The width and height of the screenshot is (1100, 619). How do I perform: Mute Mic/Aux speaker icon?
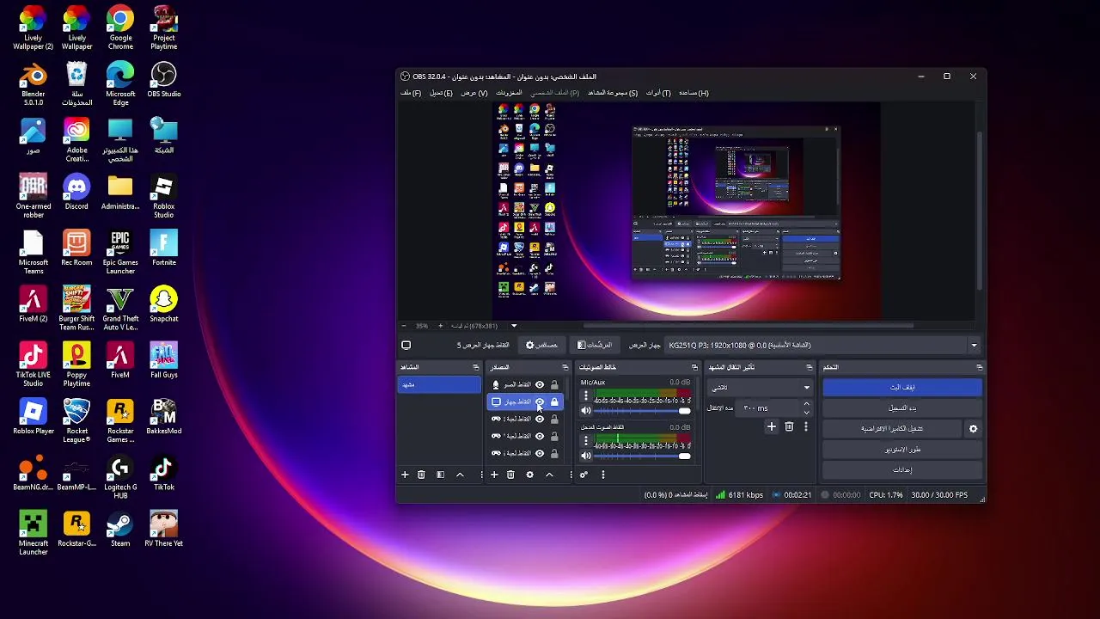(586, 411)
